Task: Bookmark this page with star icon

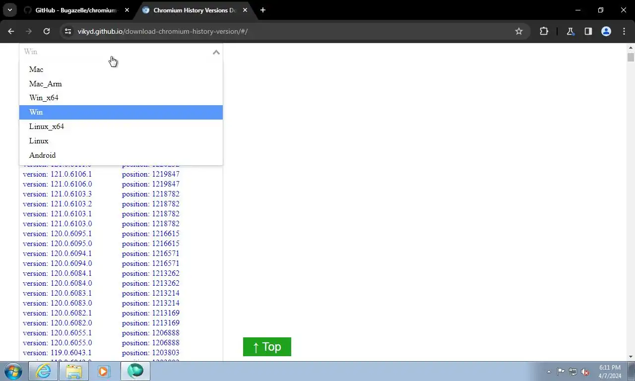Action: tap(519, 31)
